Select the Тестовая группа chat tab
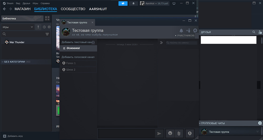Viewport: 263px width, 140px height. coord(77,22)
